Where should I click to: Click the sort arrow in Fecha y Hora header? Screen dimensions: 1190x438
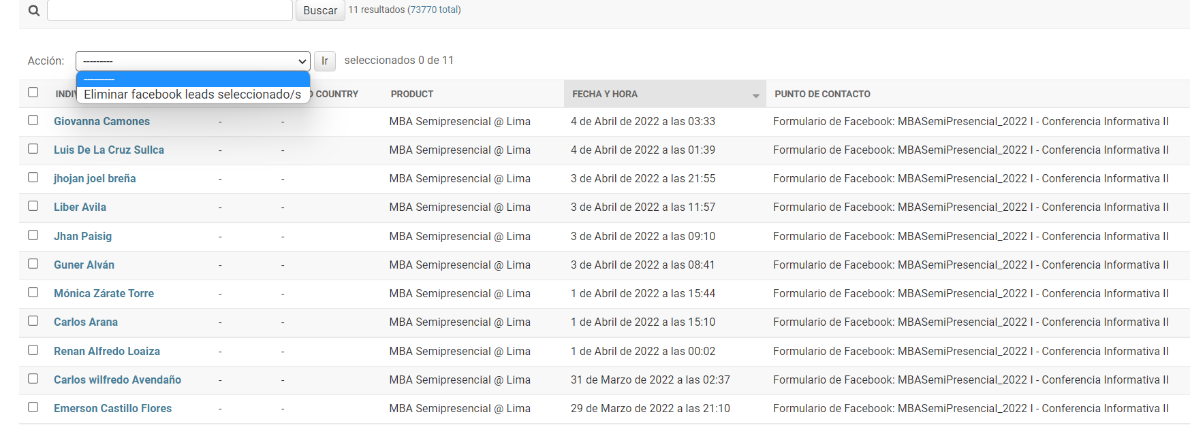pos(755,96)
